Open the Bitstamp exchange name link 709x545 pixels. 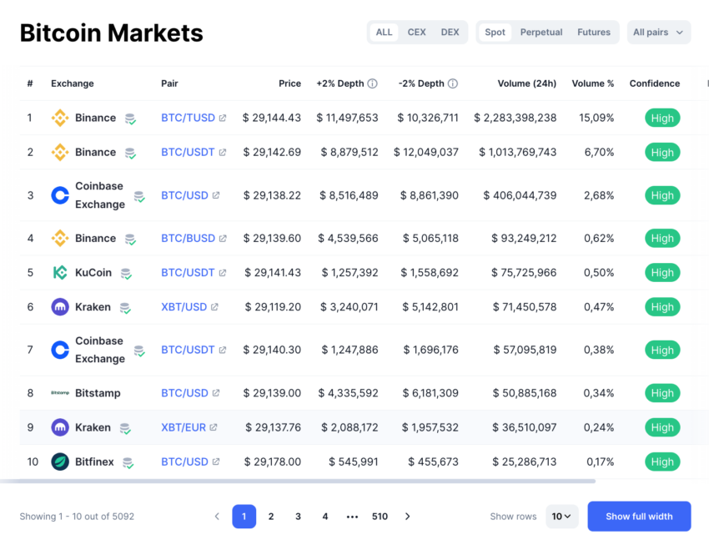(98, 393)
